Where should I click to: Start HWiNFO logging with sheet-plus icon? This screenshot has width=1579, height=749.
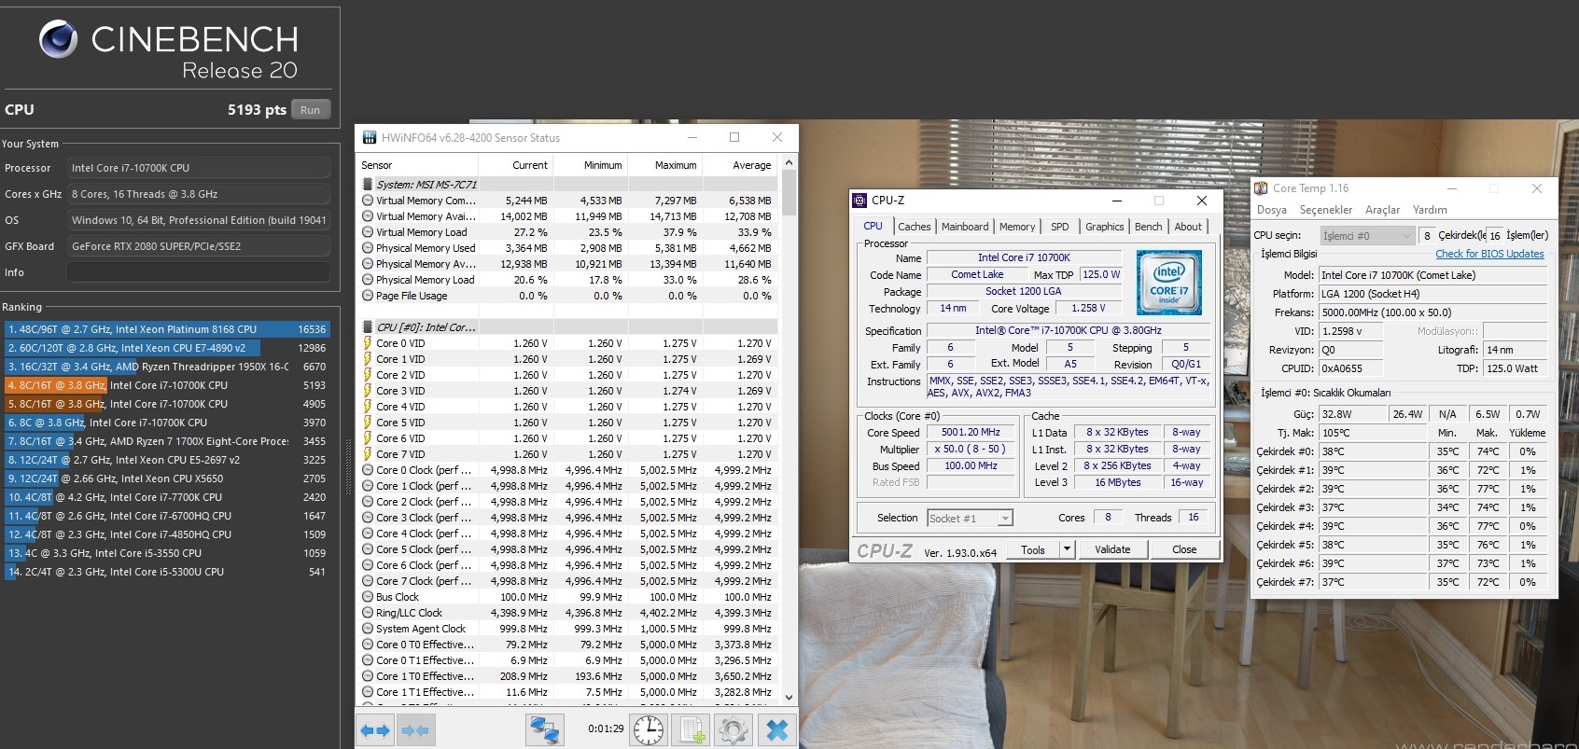(692, 730)
